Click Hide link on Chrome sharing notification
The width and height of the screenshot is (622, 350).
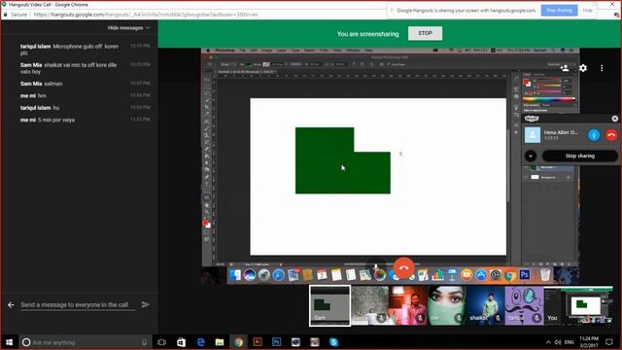[587, 11]
